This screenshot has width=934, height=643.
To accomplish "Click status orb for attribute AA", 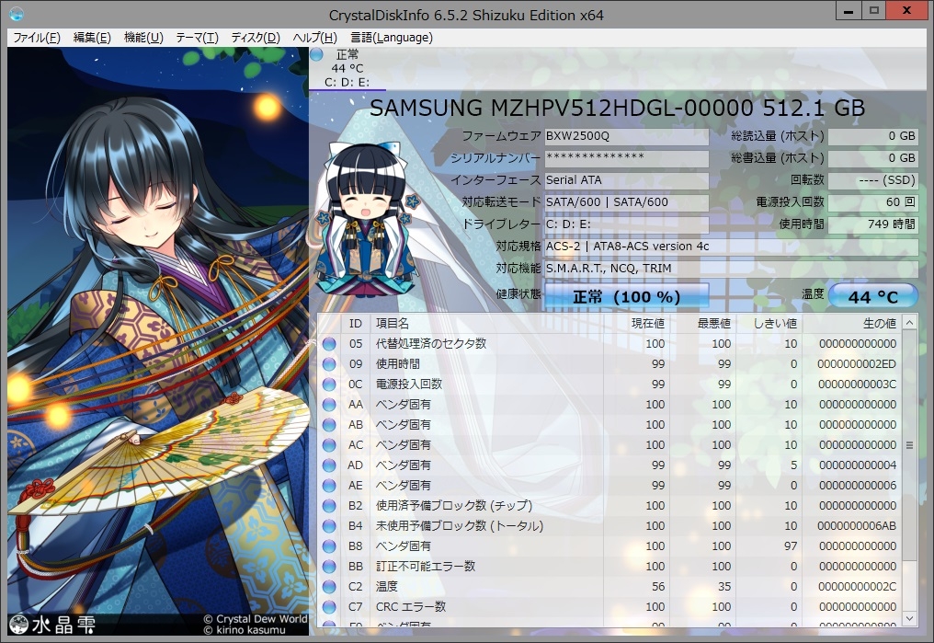I will [329, 405].
